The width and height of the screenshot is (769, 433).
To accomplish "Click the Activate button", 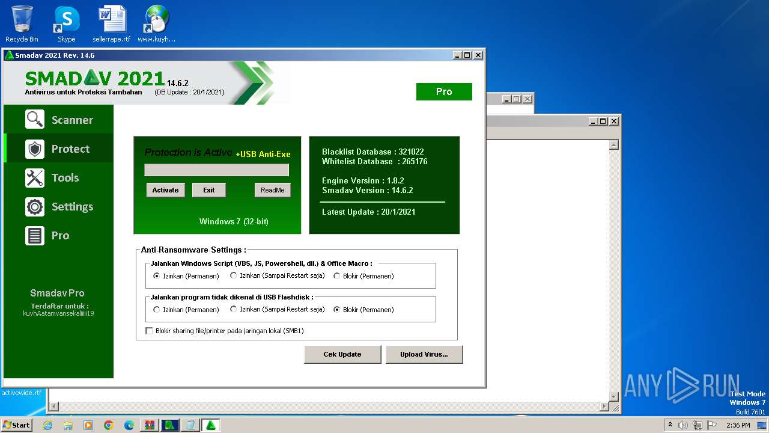I will pyautogui.click(x=165, y=190).
